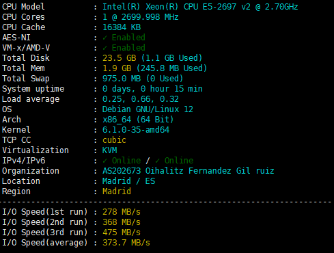Select the 'IPv4/IPv6' label
The image size is (334, 253).
[x=24, y=161]
